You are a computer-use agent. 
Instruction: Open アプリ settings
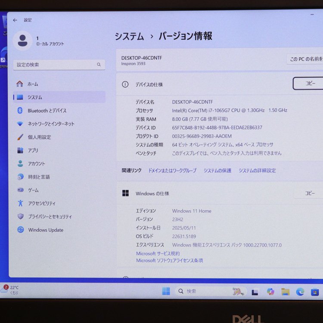pos(59,150)
